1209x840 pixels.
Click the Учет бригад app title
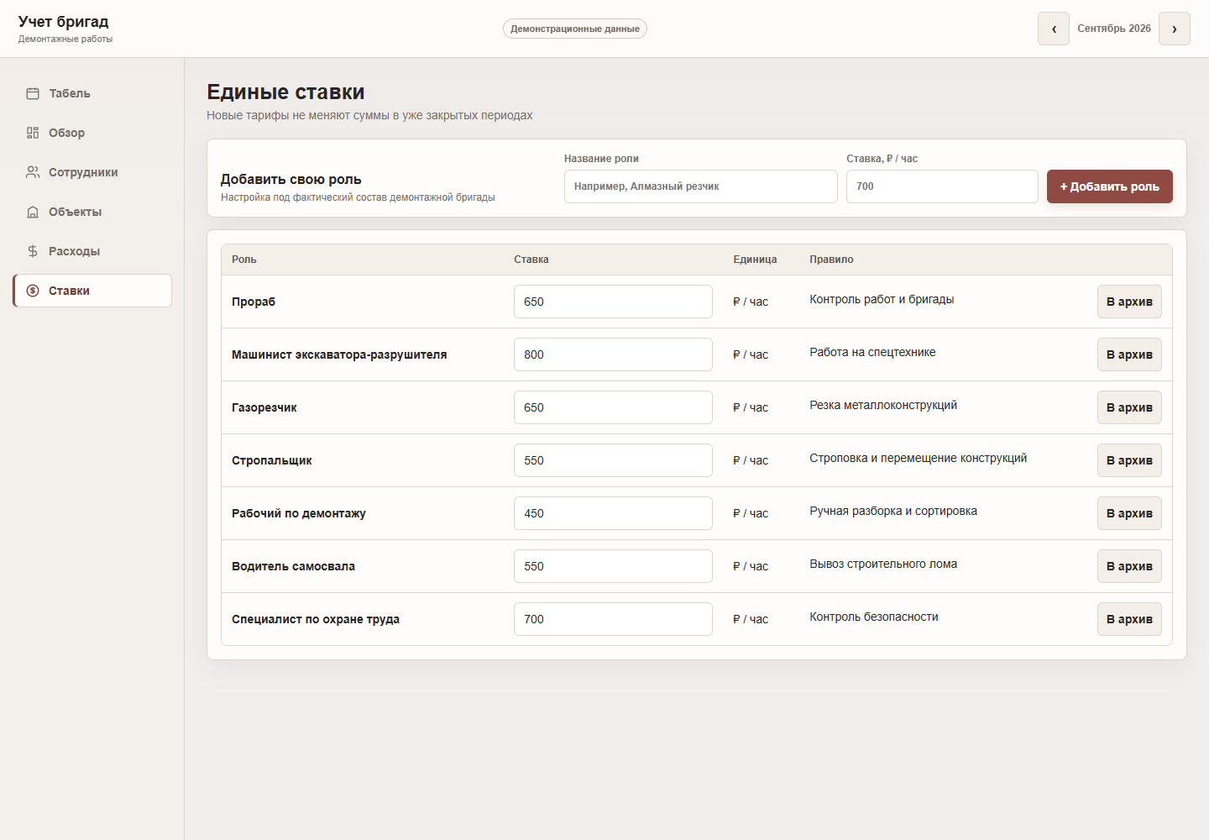point(64,22)
